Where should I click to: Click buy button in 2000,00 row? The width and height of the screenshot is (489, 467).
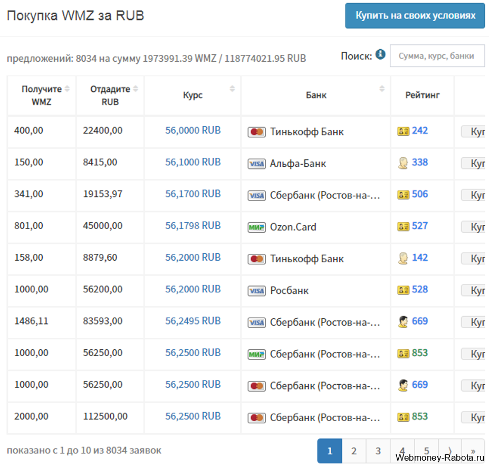[x=473, y=417]
